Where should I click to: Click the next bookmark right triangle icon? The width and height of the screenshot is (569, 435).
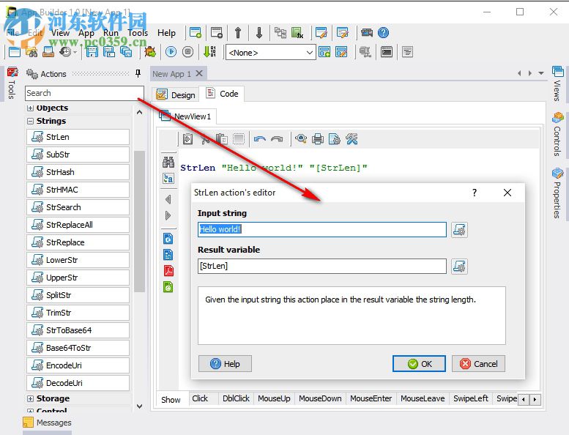[x=168, y=215]
